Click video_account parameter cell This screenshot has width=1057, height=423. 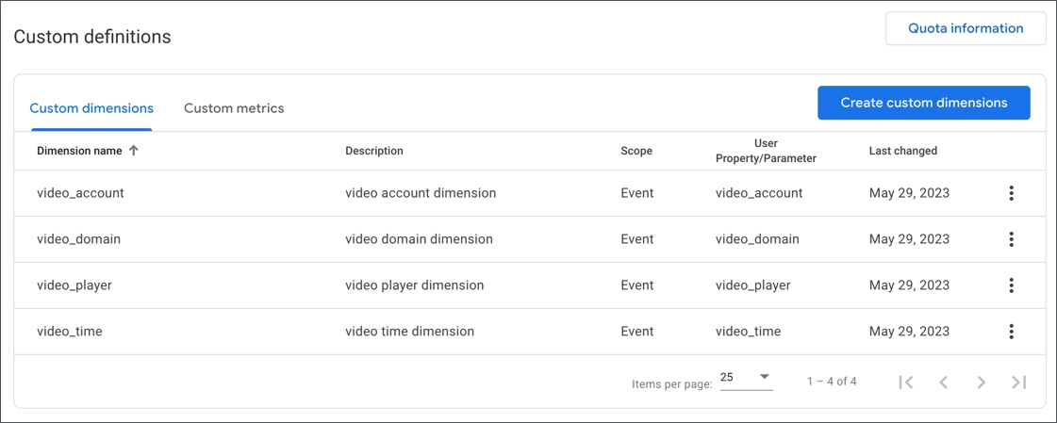click(x=759, y=193)
